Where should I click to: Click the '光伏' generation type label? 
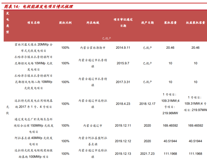click(x=7, y=110)
